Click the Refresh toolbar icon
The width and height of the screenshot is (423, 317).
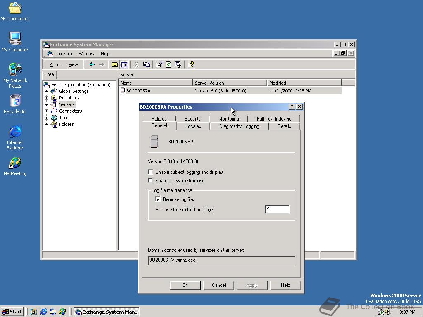coord(169,64)
